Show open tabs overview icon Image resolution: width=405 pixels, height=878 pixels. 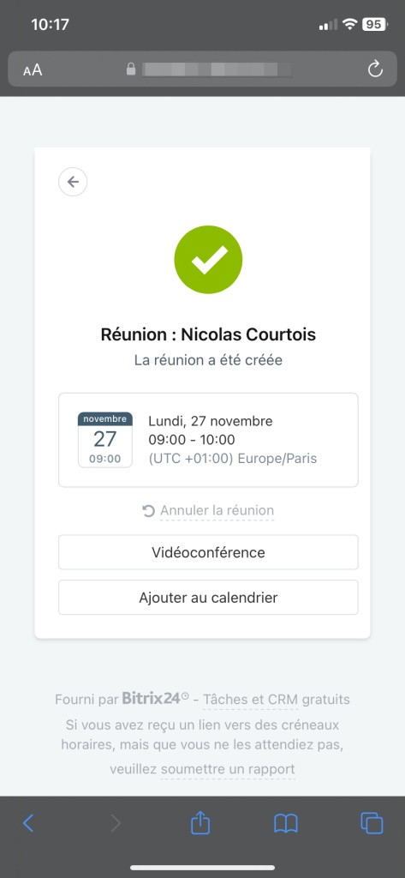click(x=372, y=823)
